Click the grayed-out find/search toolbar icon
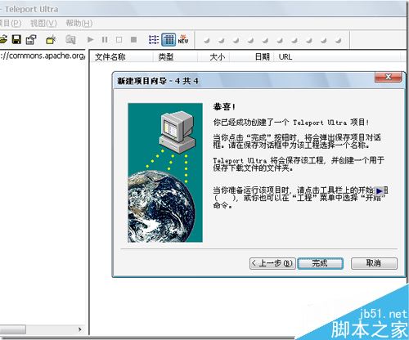 tap(70, 40)
